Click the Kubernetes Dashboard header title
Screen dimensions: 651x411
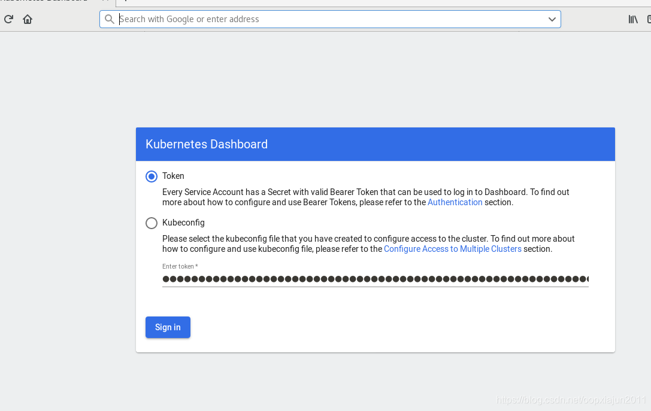tap(207, 144)
